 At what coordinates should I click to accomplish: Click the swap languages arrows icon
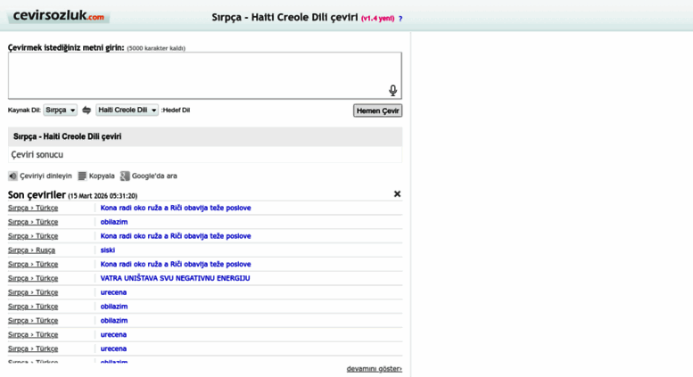87,111
